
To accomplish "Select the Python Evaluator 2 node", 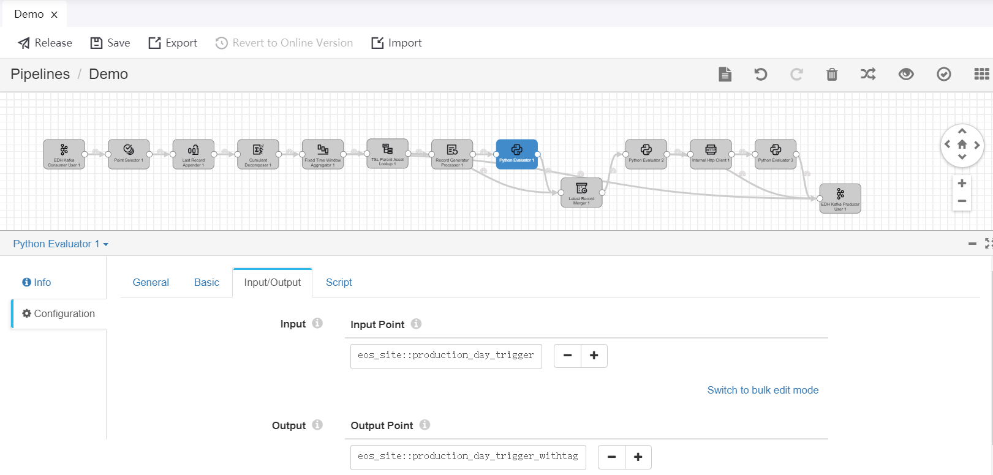I will pyautogui.click(x=646, y=154).
